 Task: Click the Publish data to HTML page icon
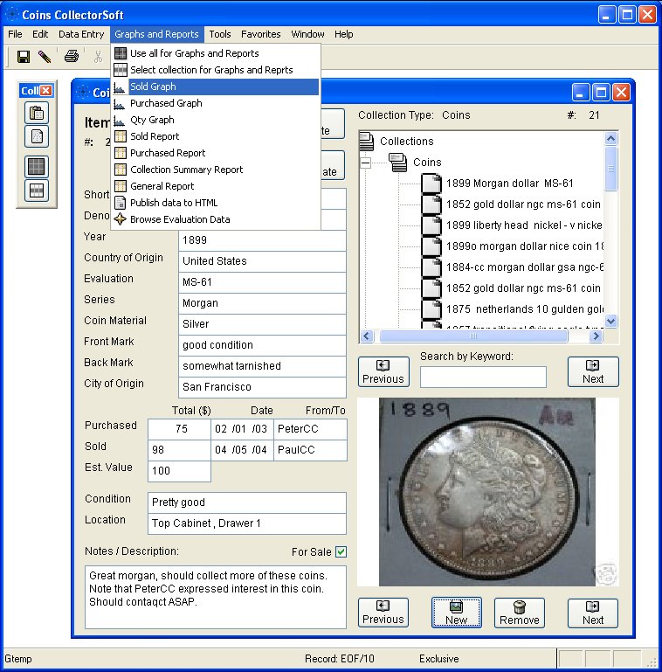(121, 202)
